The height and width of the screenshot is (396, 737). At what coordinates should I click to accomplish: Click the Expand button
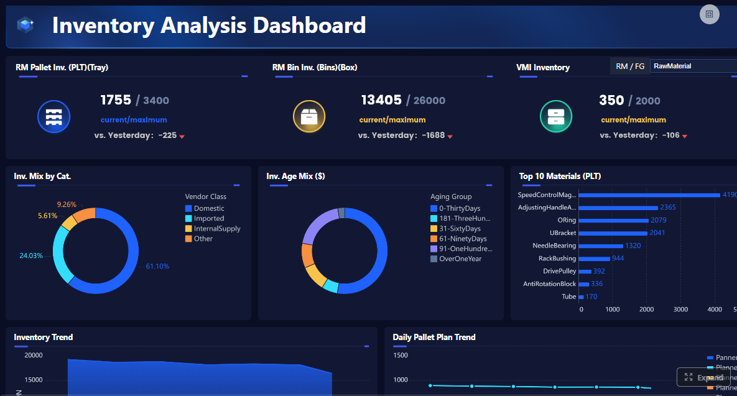(703, 377)
